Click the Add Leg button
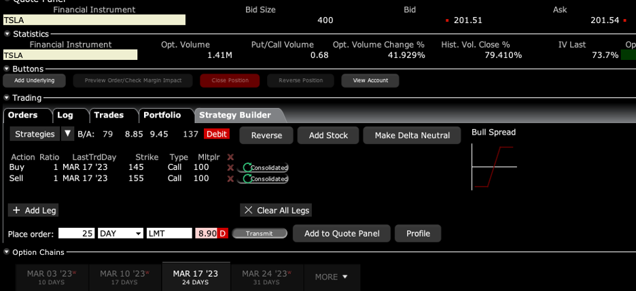The height and width of the screenshot is (291, 636). point(33,210)
